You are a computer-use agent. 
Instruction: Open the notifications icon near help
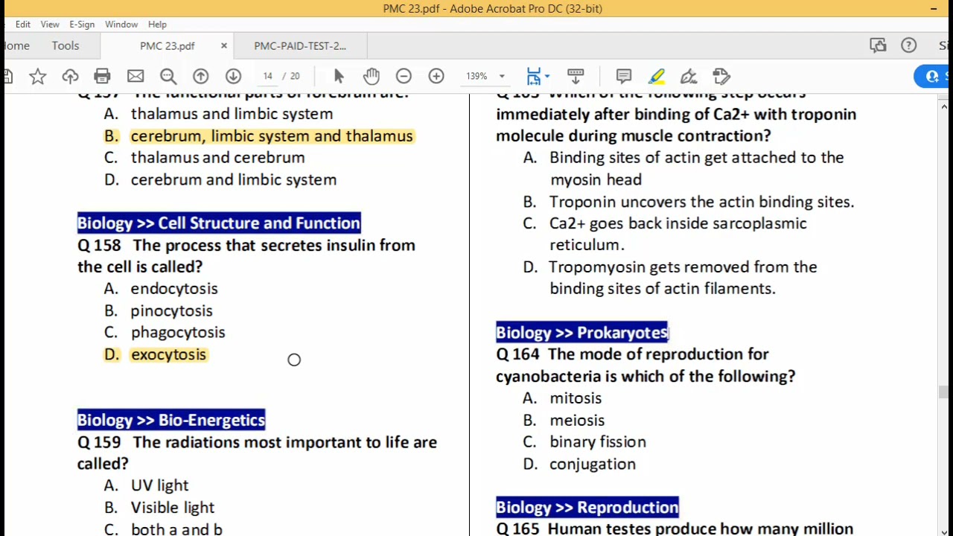click(x=878, y=45)
